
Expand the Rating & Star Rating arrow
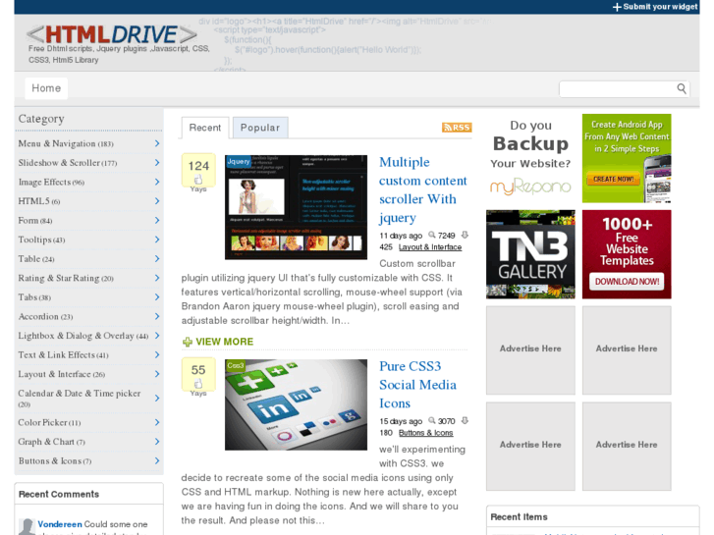click(157, 278)
